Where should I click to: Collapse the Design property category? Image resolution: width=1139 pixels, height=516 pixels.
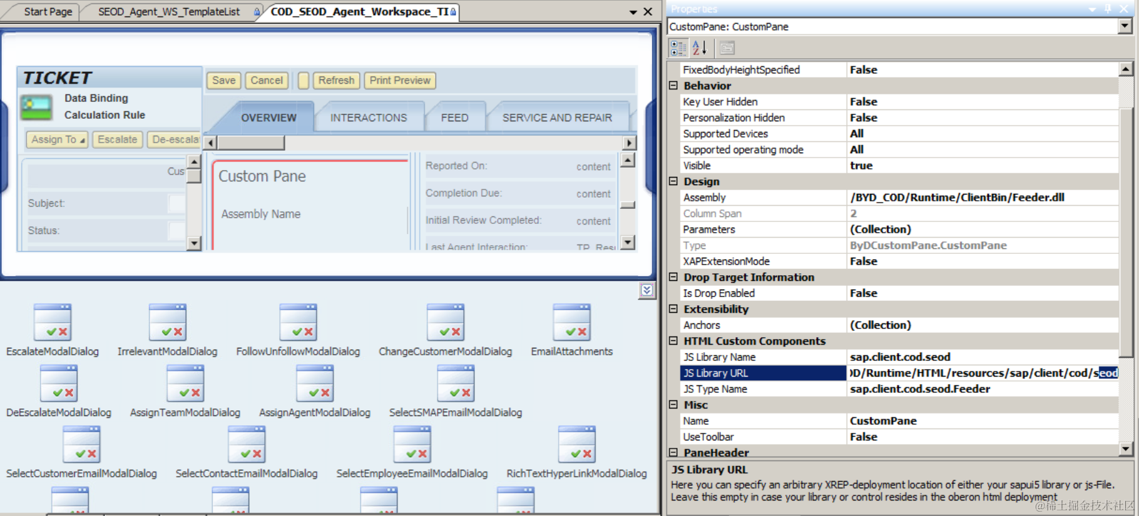click(673, 181)
